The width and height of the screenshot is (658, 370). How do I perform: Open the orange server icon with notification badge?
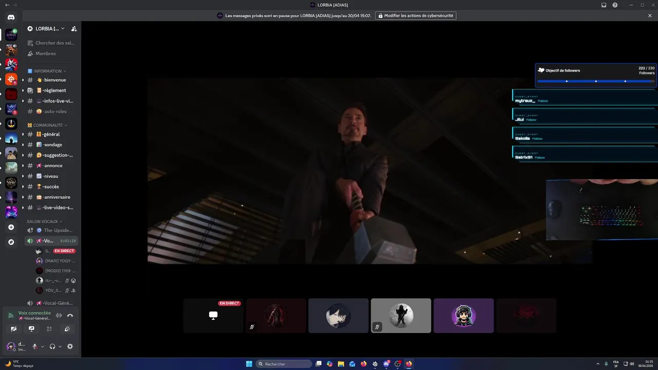click(11, 79)
